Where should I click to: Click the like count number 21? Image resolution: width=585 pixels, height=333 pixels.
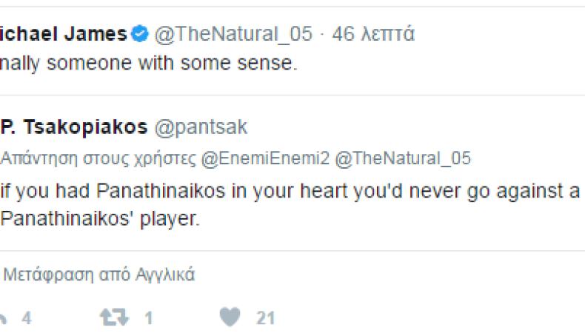266,318
